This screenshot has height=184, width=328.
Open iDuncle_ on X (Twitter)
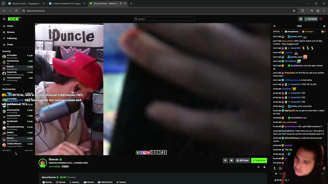click(74, 182)
